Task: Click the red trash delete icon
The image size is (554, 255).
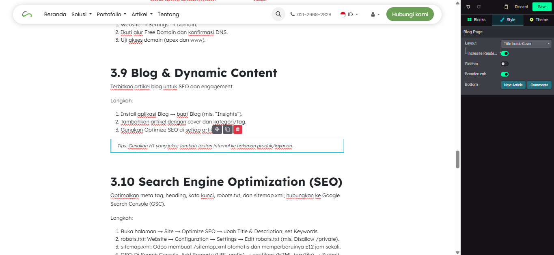Action: point(238,129)
